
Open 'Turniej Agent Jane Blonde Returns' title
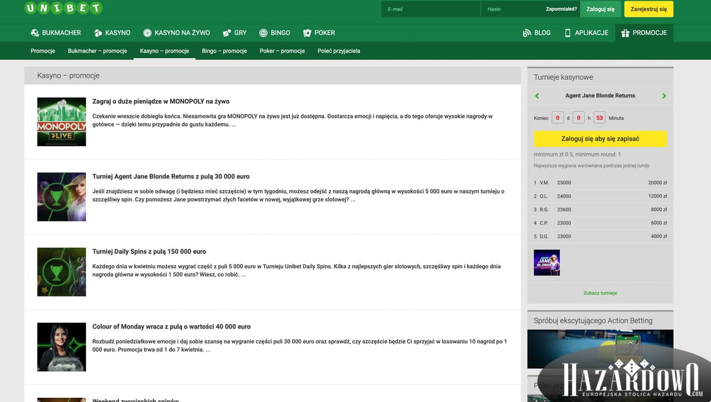coord(171,176)
